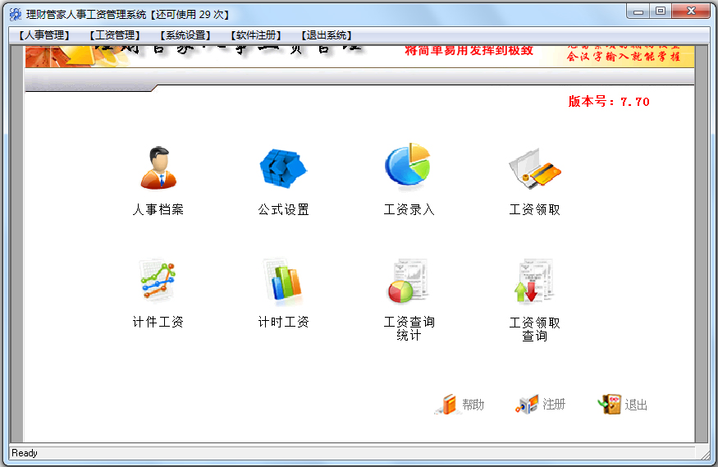The height and width of the screenshot is (467, 718).
Task: Click the 帮助 button text
Action: (473, 405)
